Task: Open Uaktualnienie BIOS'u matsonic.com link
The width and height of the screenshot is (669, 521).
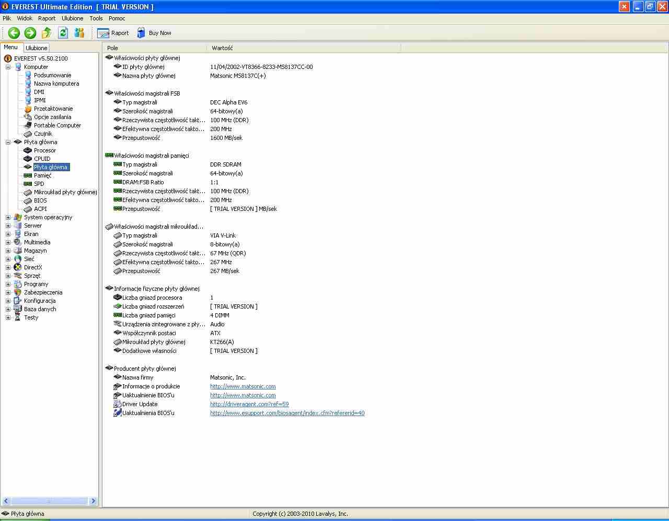Action: [243, 395]
